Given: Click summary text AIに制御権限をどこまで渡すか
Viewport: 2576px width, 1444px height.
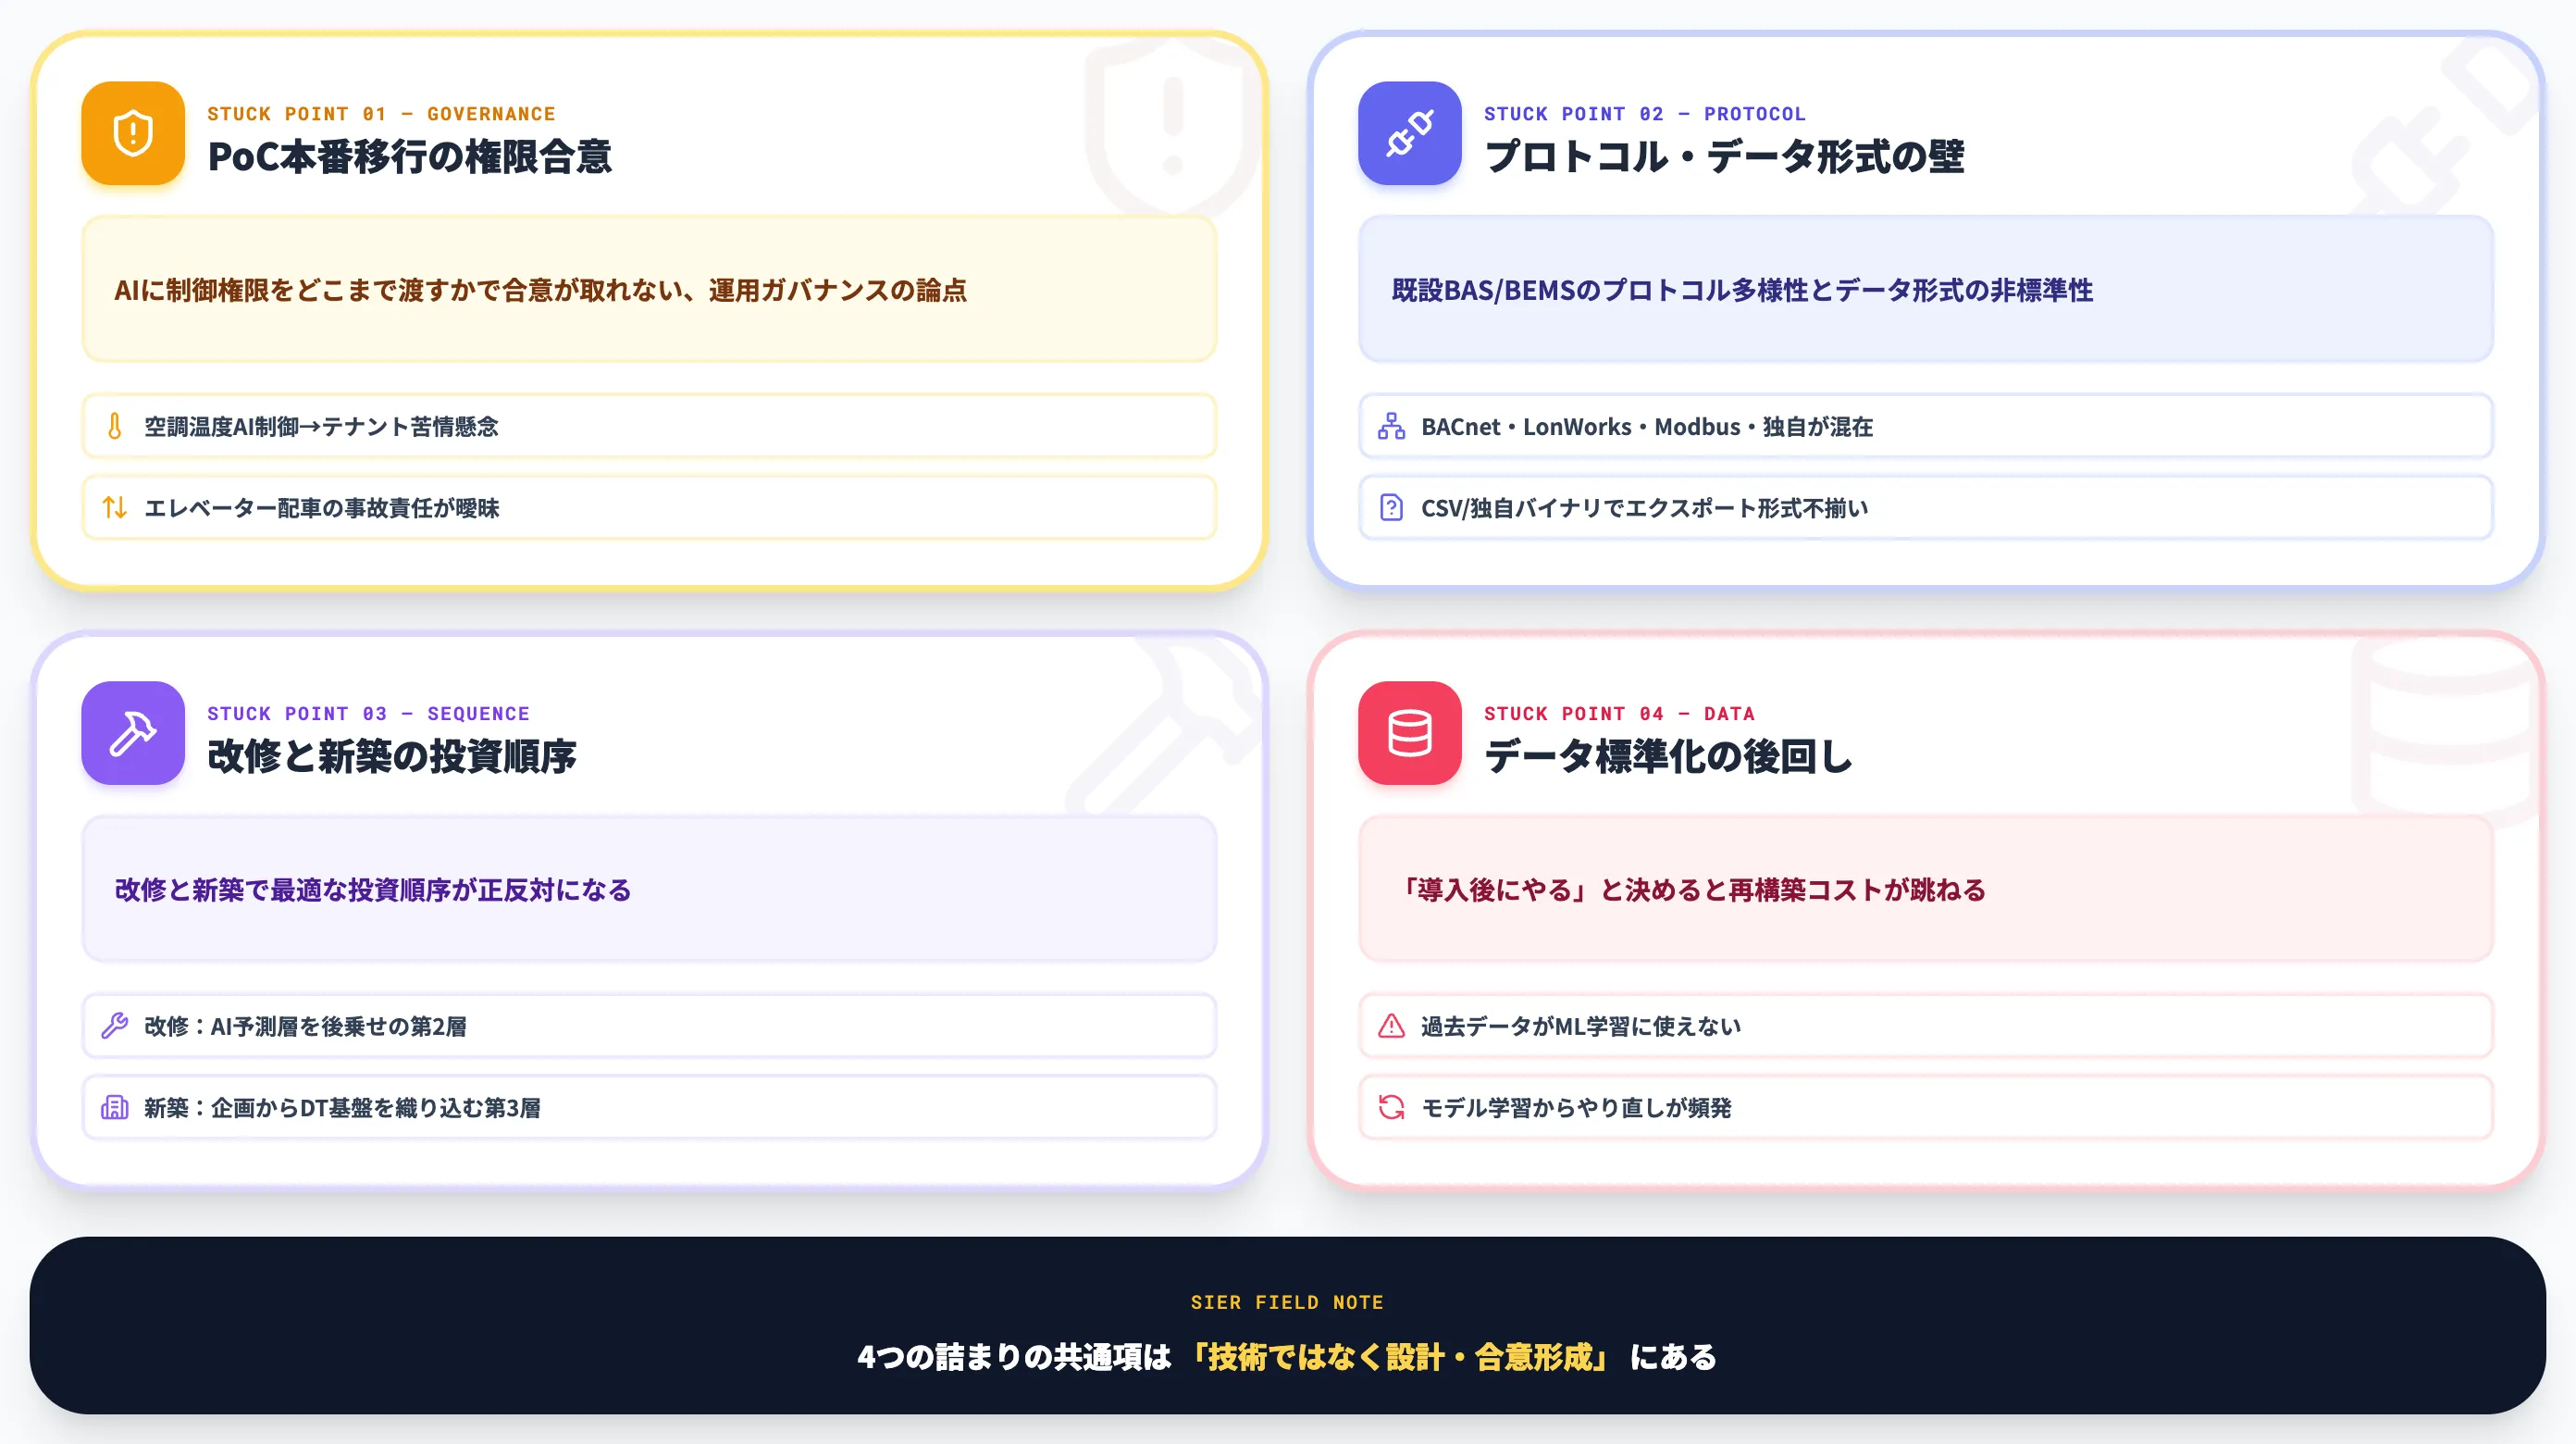Looking at the screenshot, I should coord(540,291).
